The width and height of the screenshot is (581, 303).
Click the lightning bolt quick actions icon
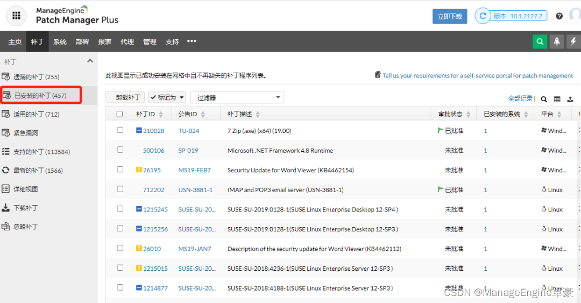(x=573, y=41)
